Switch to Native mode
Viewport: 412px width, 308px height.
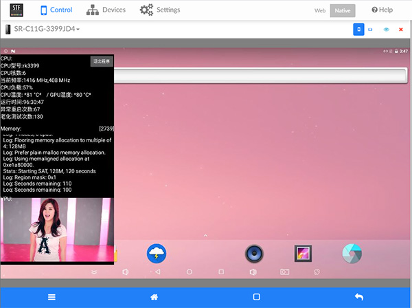pos(343,10)
